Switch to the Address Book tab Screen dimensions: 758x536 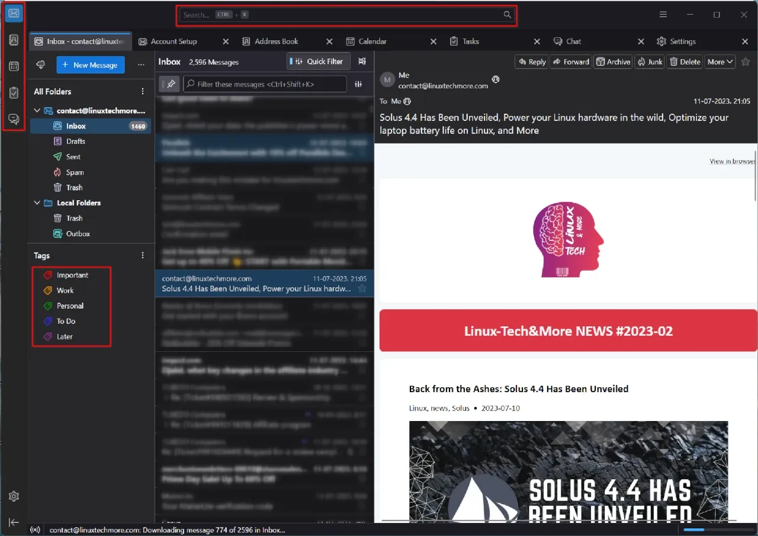click(277, 41)
